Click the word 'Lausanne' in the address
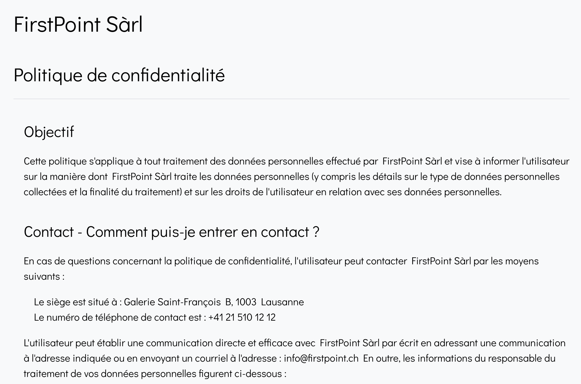Viewport: 581px width, 384px height. click(282, 302)
